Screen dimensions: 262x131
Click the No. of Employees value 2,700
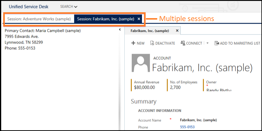click(x=175, y=87)
